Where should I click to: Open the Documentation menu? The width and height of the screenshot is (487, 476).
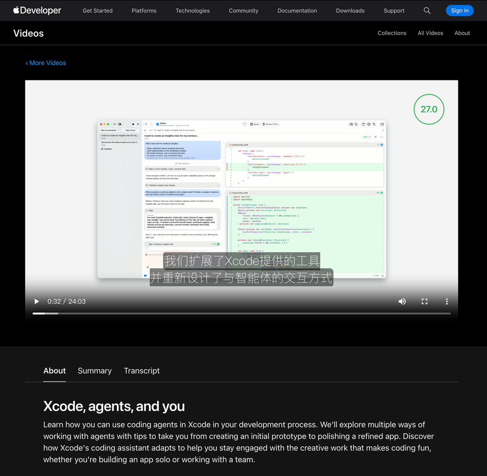point(297,11)
